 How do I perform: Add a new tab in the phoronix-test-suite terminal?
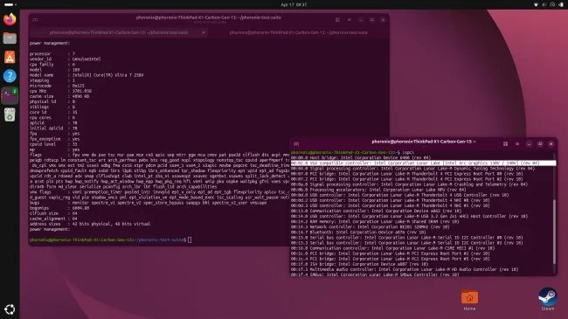click(35, 20)
